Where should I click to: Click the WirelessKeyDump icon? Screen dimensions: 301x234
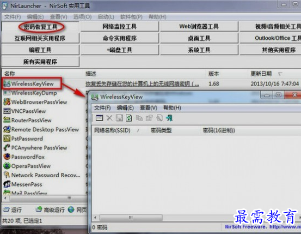click(x=7, y=93)
